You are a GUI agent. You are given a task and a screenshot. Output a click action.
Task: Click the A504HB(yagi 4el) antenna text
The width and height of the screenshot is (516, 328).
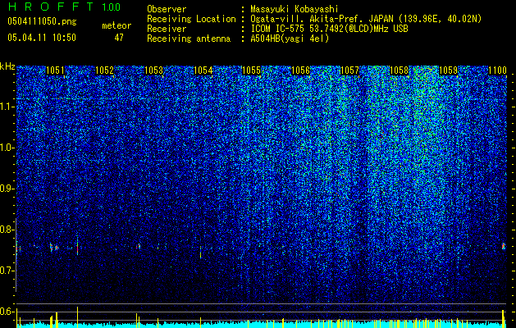pyautogui.click(x=290, y=39)
